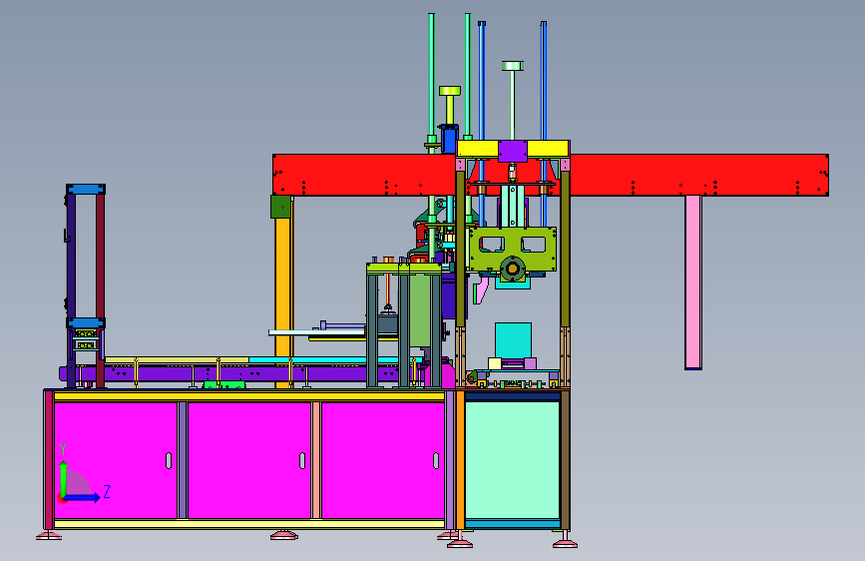Click the handle on the left magenta door
The height and width of the screenshot is (561, 865).
click(x=169, y=460)
